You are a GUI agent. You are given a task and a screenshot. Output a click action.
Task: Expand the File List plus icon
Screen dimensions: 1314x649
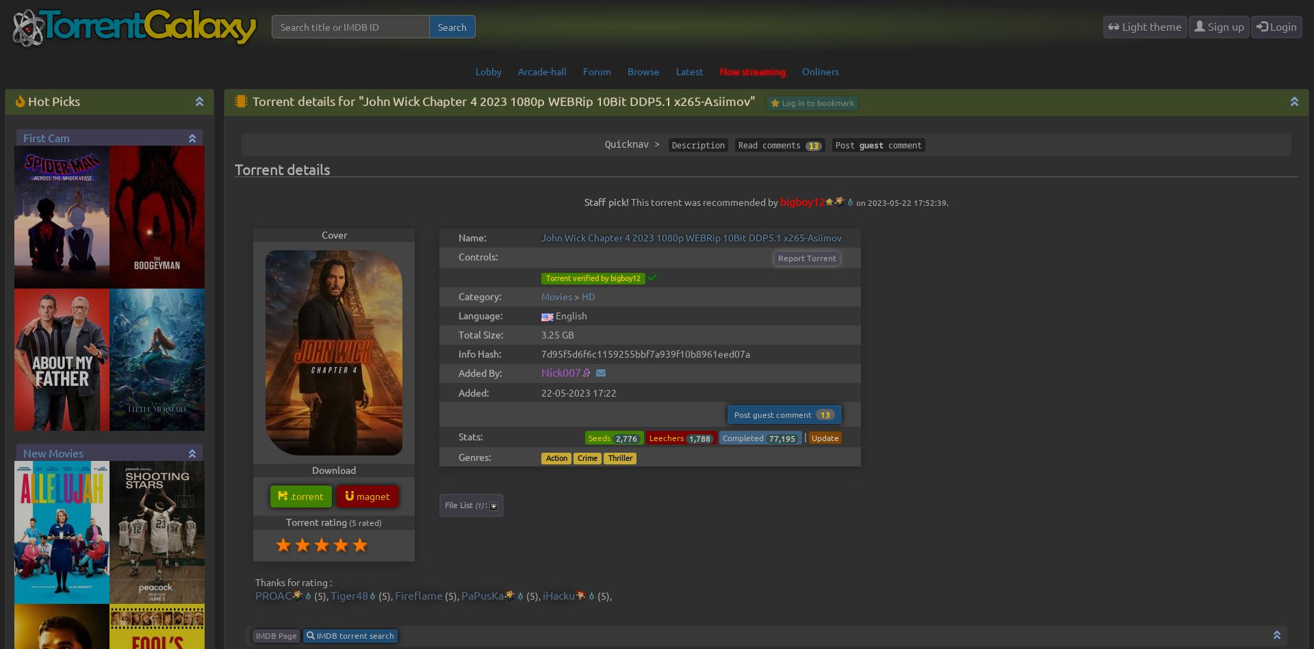coord(493,506)
